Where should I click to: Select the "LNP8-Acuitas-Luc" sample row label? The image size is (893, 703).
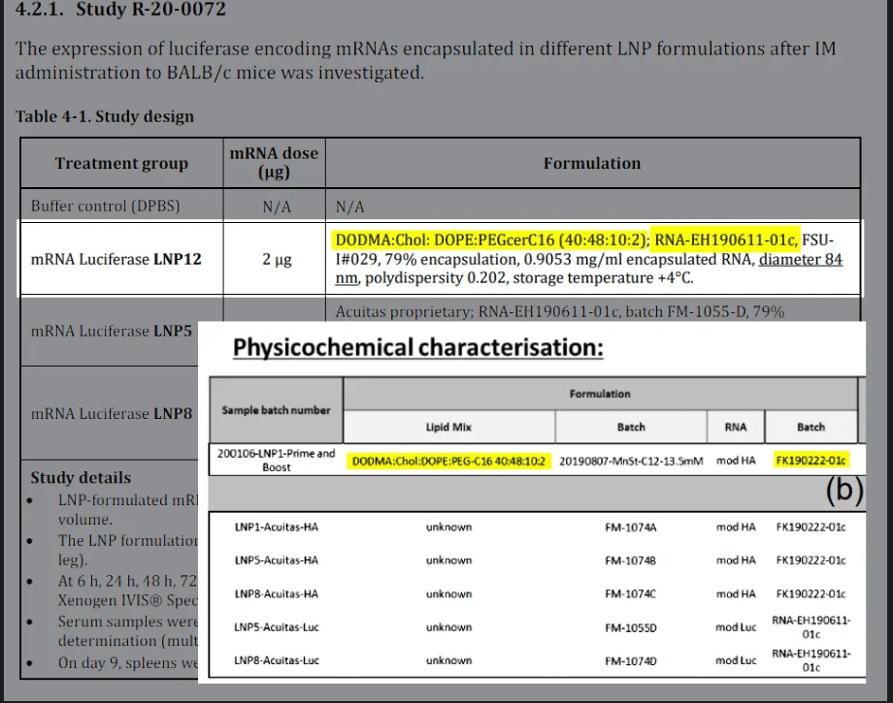(x=276, y=660)
